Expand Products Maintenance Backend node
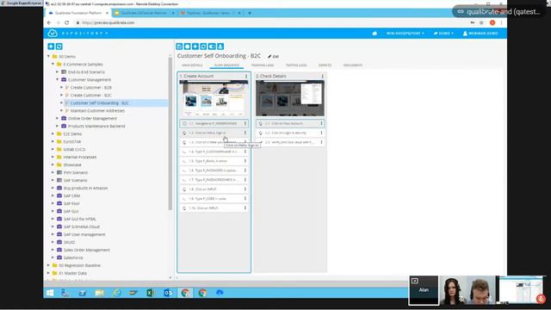551x310 pixels. click(58, 127)
